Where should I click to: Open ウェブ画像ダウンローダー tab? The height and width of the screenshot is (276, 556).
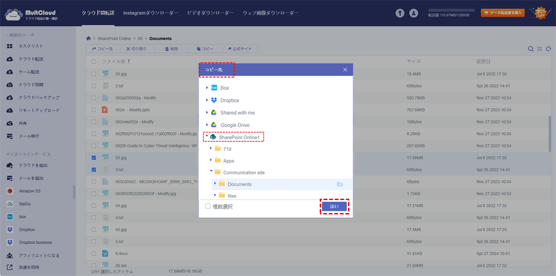click(x=271, y=13)
